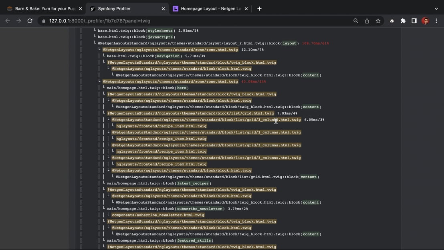Image resolution: width=444 pixels, height=250 pixels.
Task: Switch to Homepage Layout - Netgen tab
Action: (208, 8)
